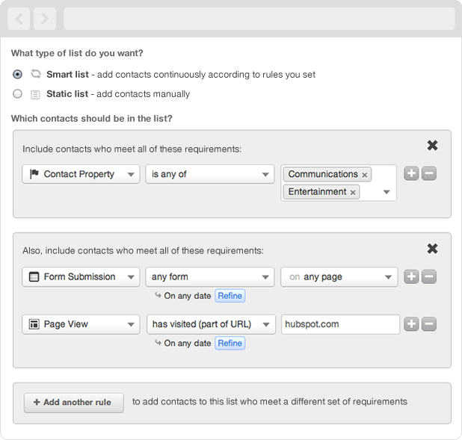Add a rule after Form Submission row
Image resolution: width=462 pixels, height=440 pixels.
point(412,276)
